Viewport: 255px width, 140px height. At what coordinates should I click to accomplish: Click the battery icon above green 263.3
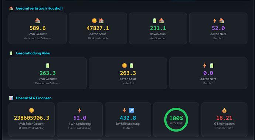click(x=48, y=65)
